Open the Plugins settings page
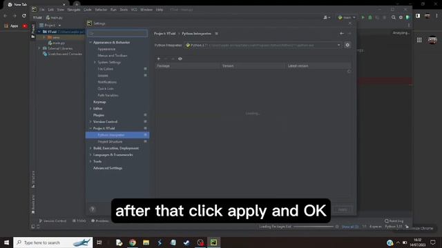 click(99, 115)
